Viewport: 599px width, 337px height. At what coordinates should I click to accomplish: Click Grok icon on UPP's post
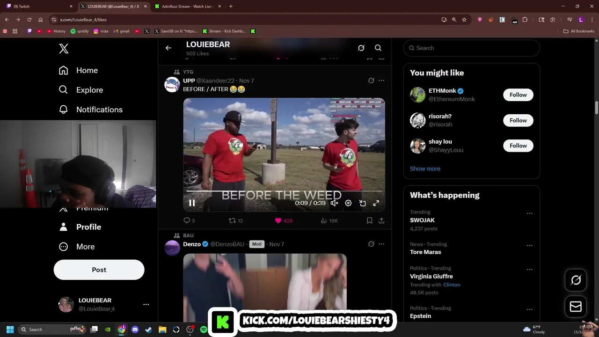pos(371,81)
